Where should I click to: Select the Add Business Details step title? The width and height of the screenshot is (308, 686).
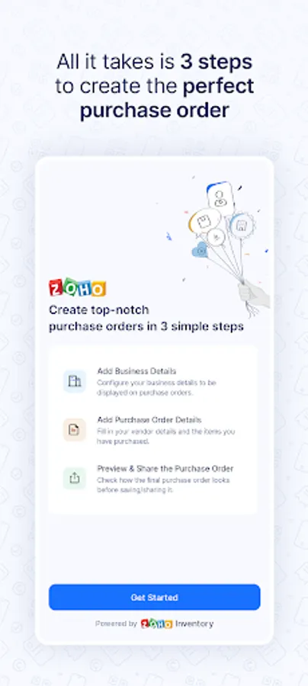[136, 371]
